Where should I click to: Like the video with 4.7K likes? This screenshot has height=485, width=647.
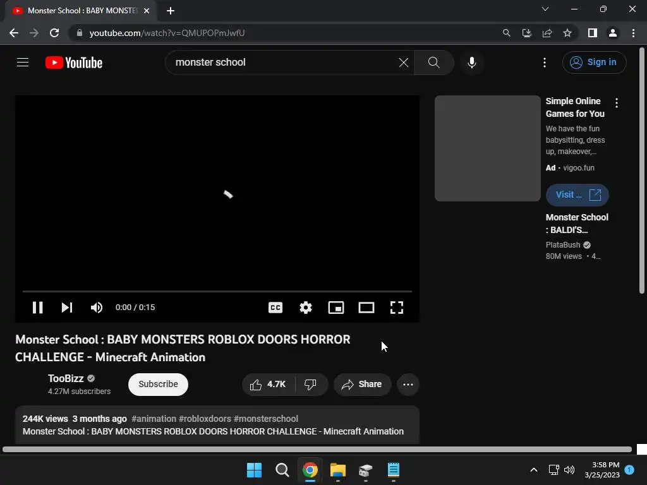[x=268, y=385]
